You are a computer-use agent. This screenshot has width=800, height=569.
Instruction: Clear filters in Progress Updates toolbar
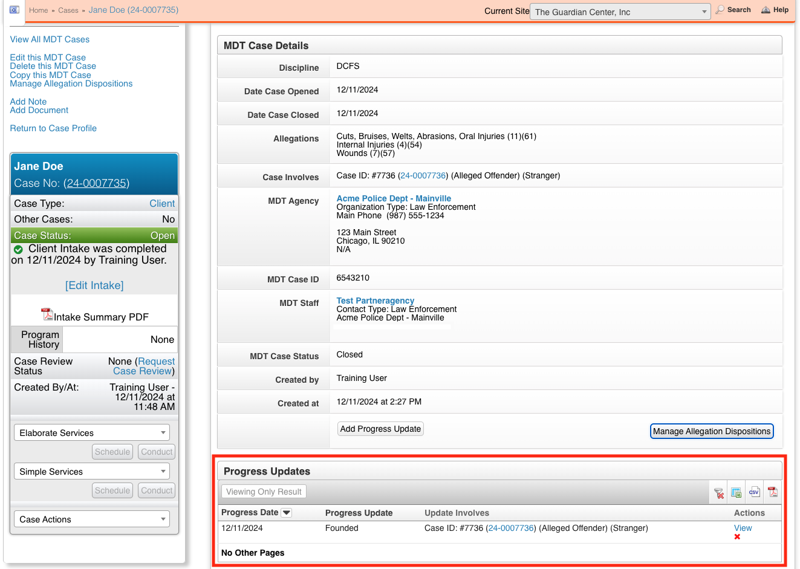tap(718, 493)
